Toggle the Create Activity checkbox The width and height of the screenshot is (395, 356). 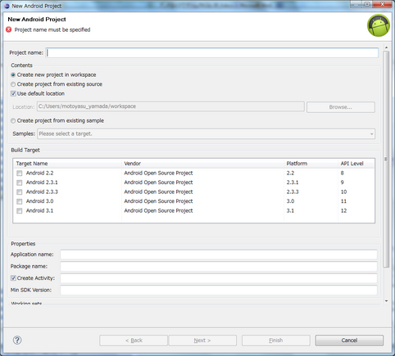13,278
